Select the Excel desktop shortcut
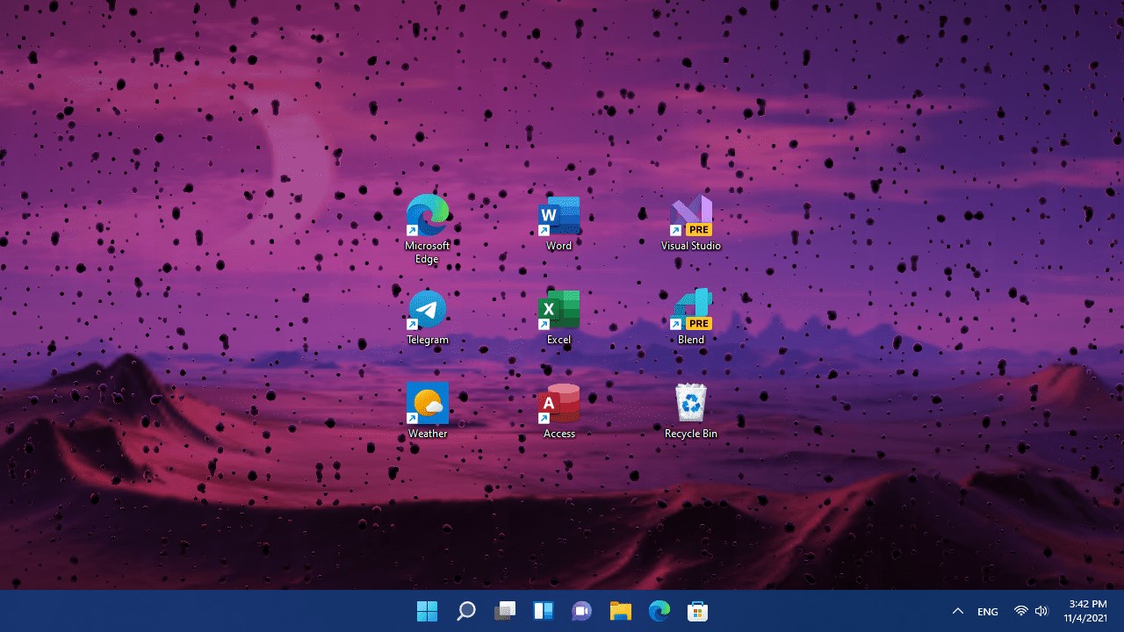This screenshot has width=1124, height=632. coord(559,317)
